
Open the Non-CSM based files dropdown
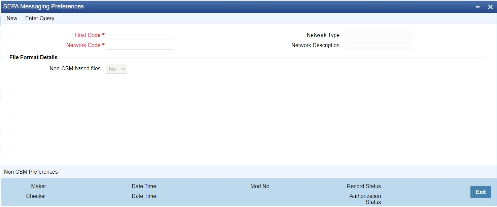(116, 69)
